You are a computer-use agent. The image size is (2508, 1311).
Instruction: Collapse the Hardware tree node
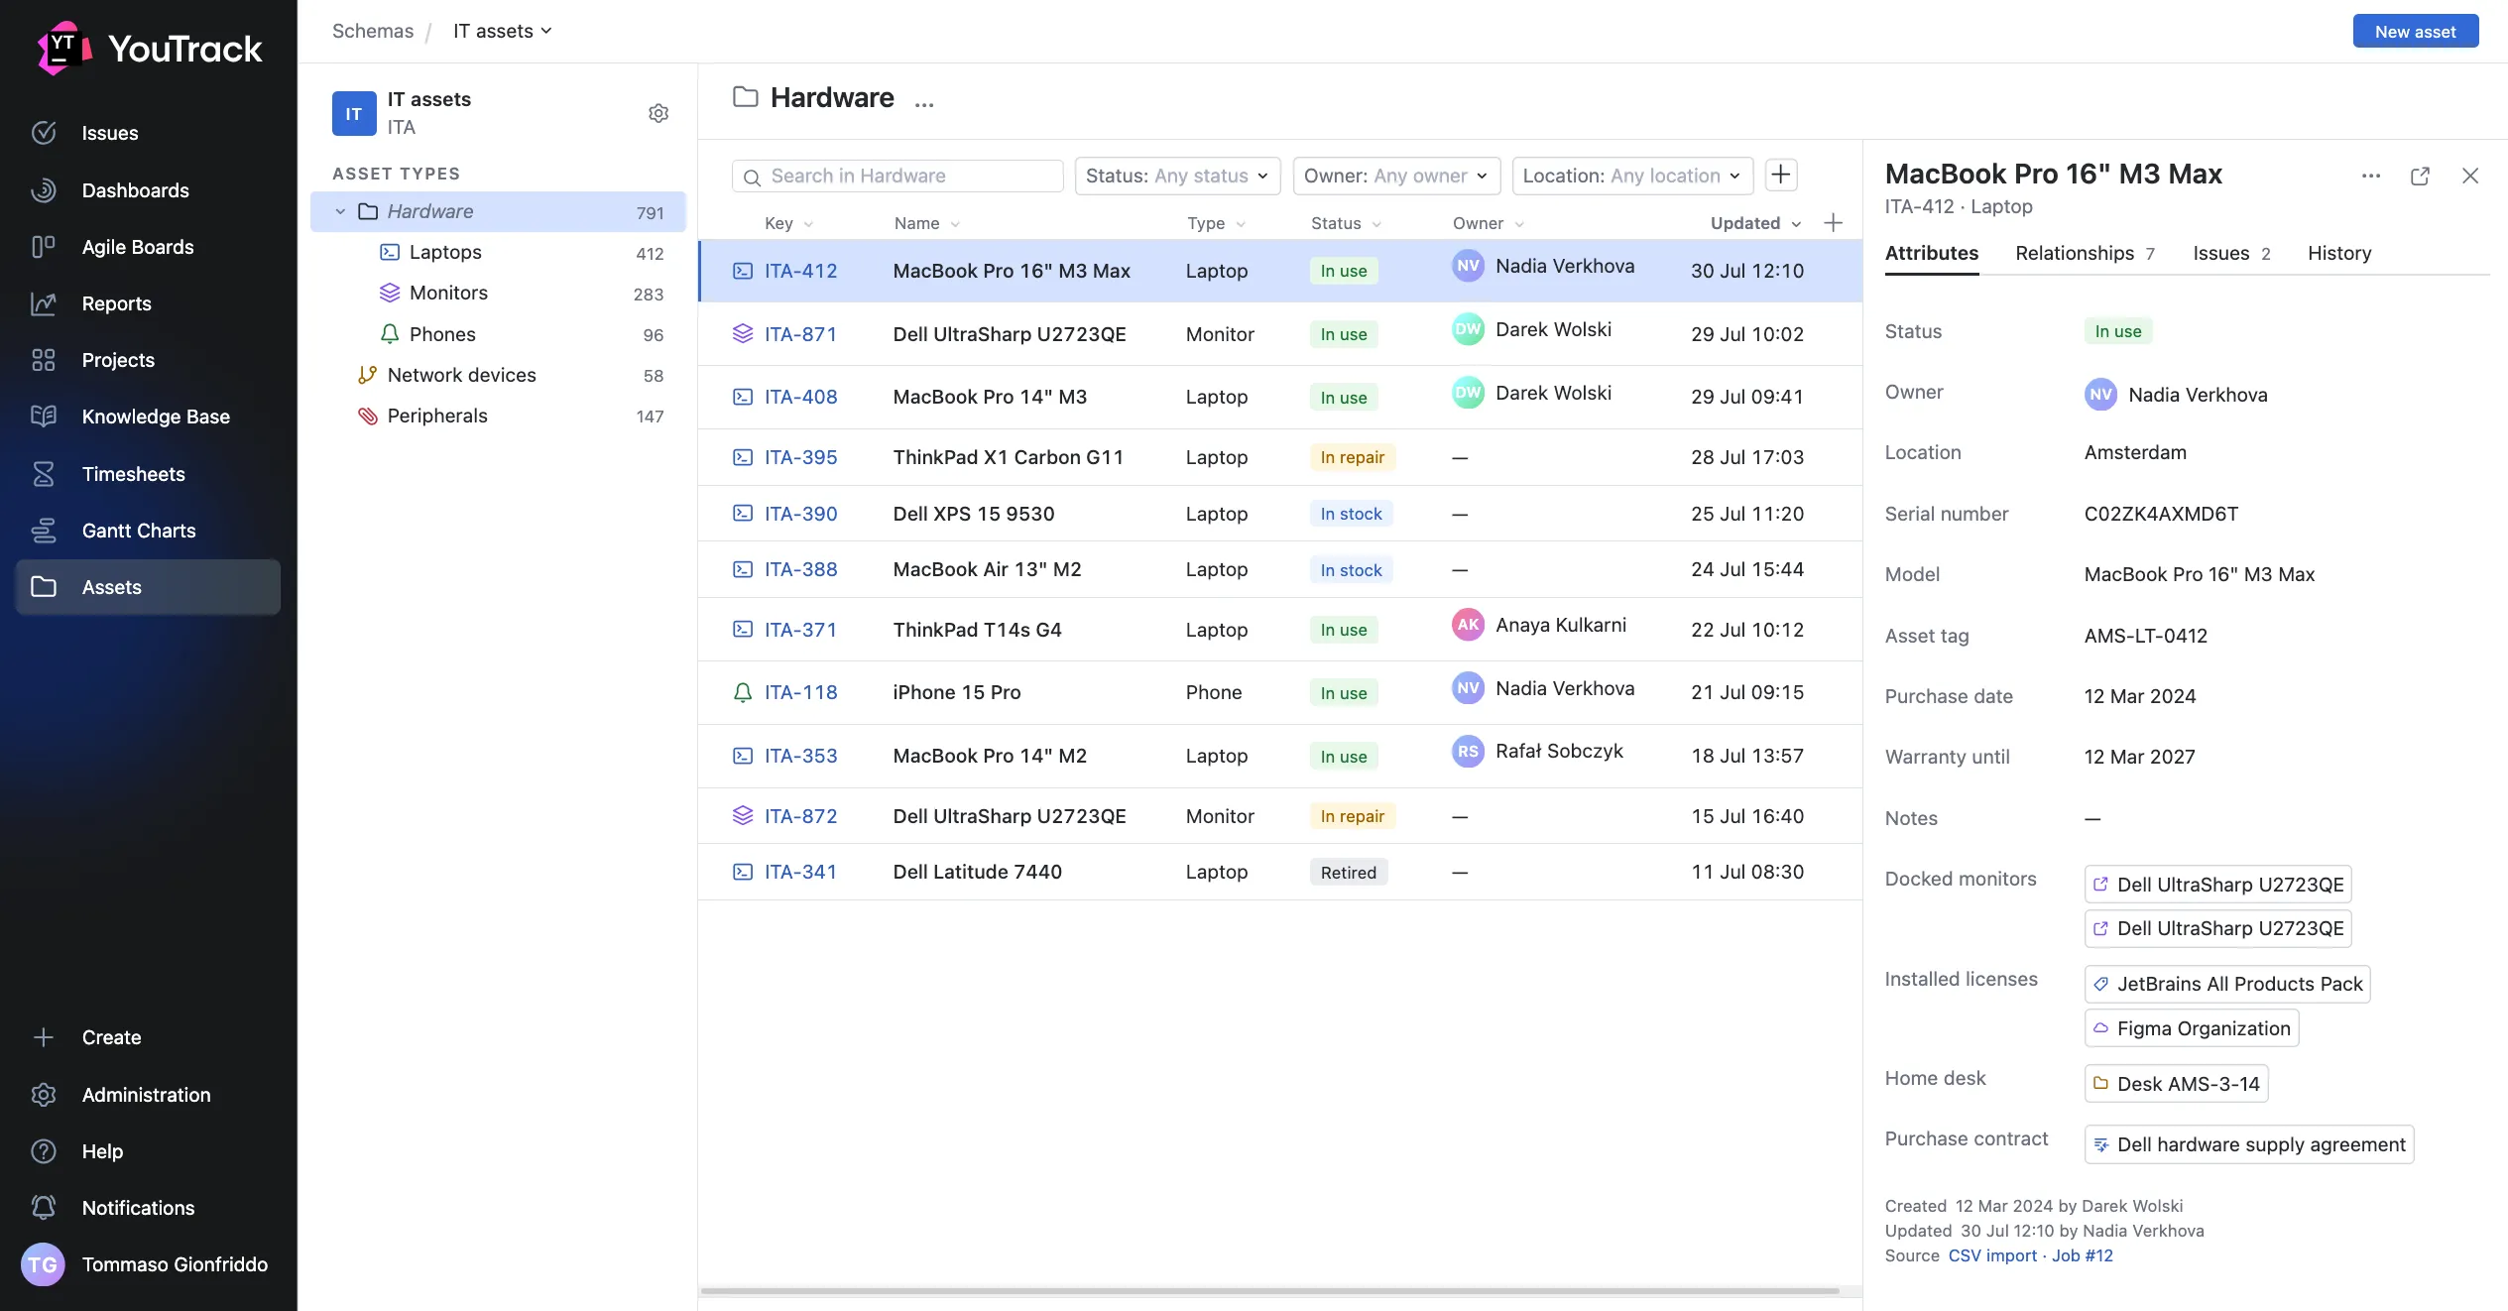[340, 211]
